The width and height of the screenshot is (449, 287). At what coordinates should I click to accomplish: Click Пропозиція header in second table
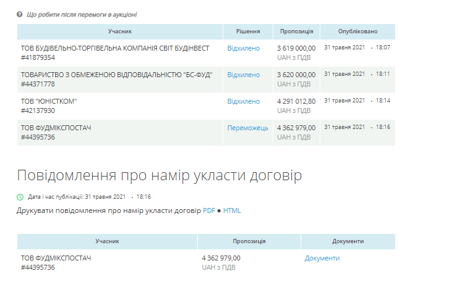(249, 241)
